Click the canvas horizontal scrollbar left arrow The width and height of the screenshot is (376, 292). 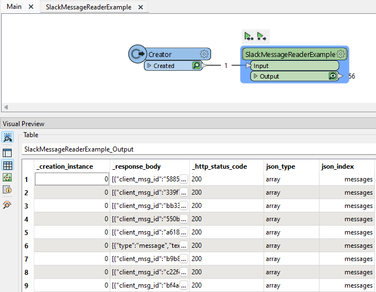[6, 107]
